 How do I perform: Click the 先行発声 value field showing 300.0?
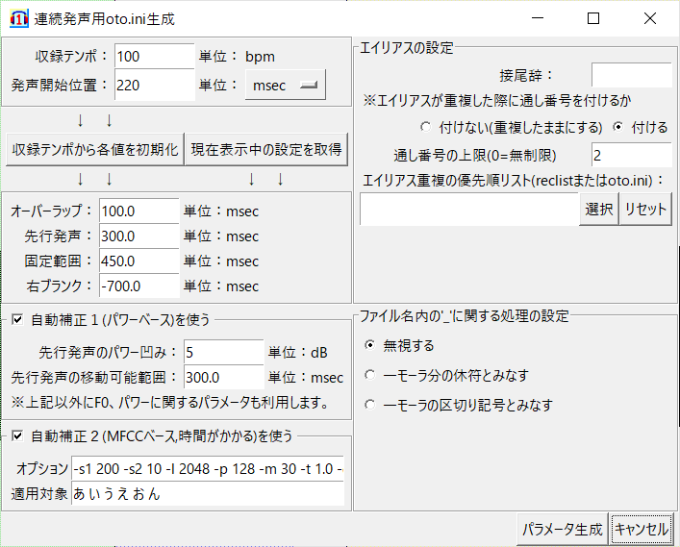tap(139, 236)
